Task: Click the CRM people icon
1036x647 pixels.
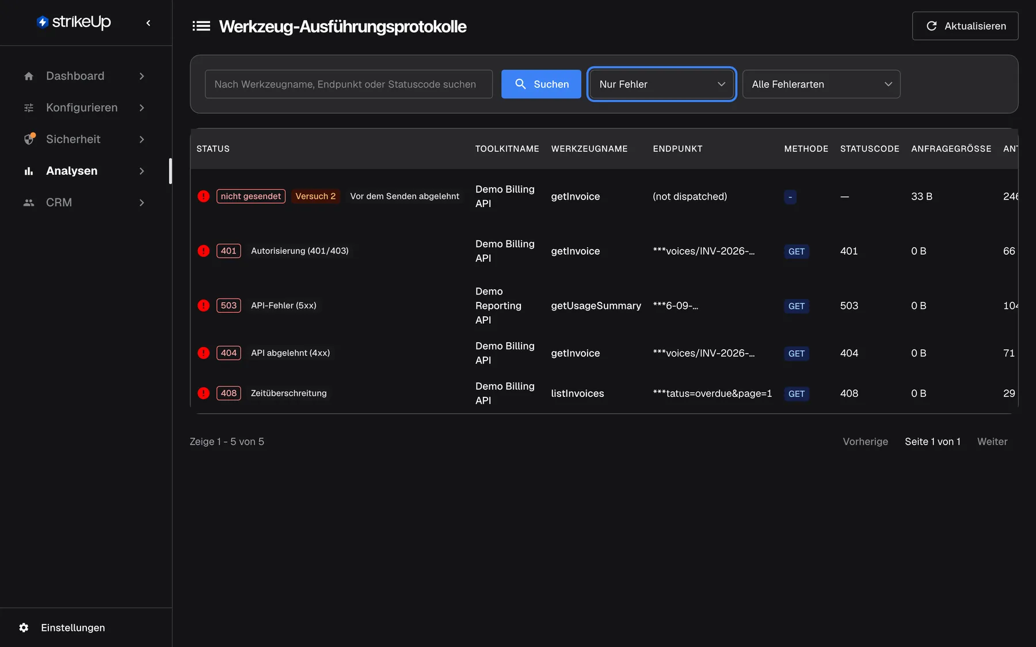Action: [x=29, y=202]
